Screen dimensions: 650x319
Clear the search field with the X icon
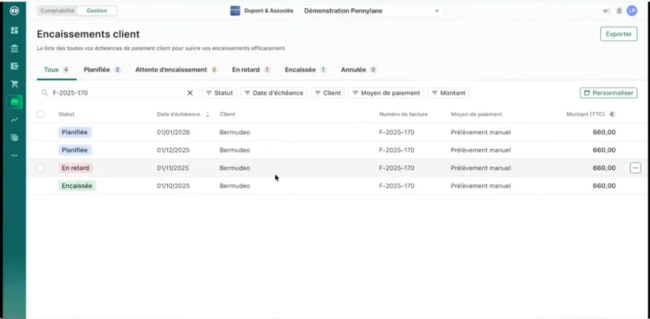190,93
